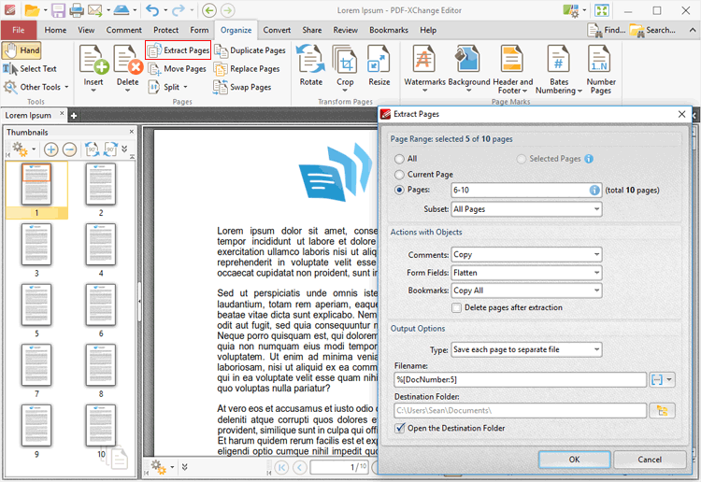Open the Background tool
Screen dimensions: 701x482
469,67
